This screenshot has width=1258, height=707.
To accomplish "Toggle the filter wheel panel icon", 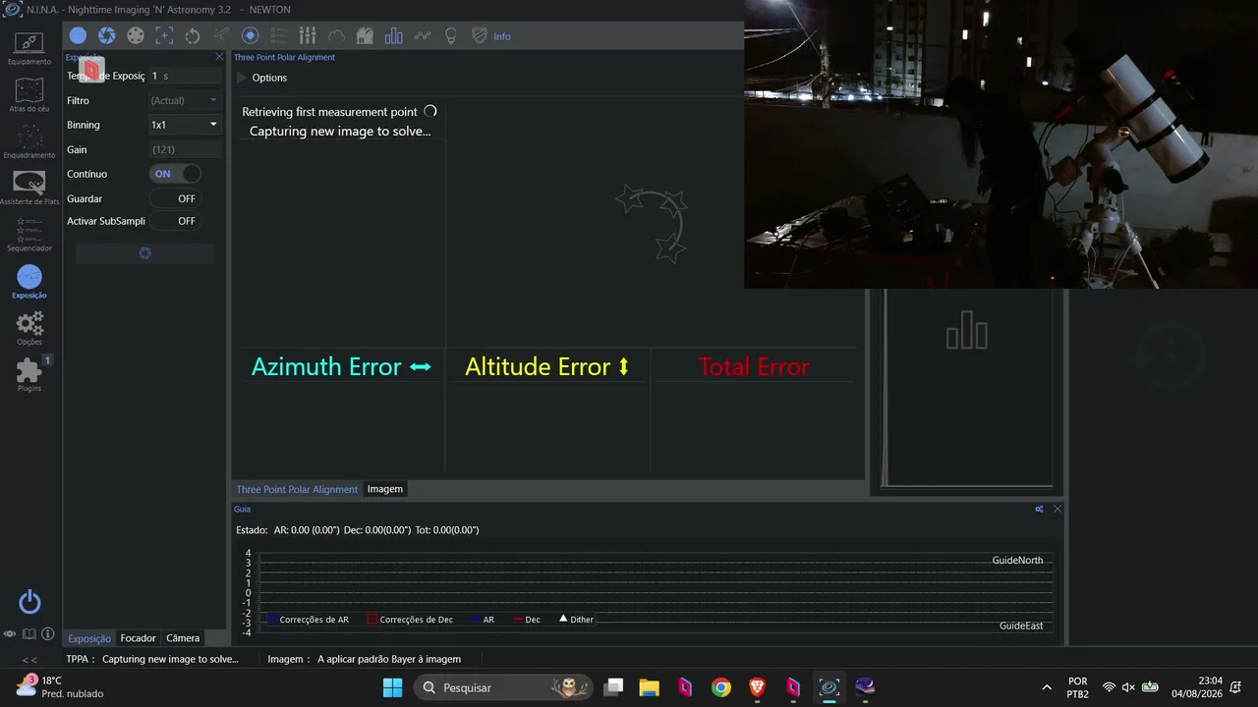I will coord(136,35).
